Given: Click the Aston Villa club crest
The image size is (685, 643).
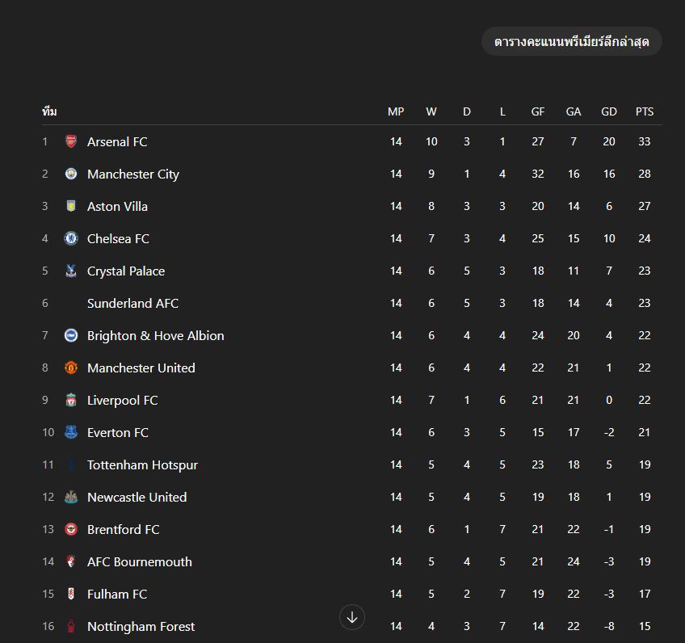Looking at the screenshot, I should pyautogui.click(x=71, y=206).
